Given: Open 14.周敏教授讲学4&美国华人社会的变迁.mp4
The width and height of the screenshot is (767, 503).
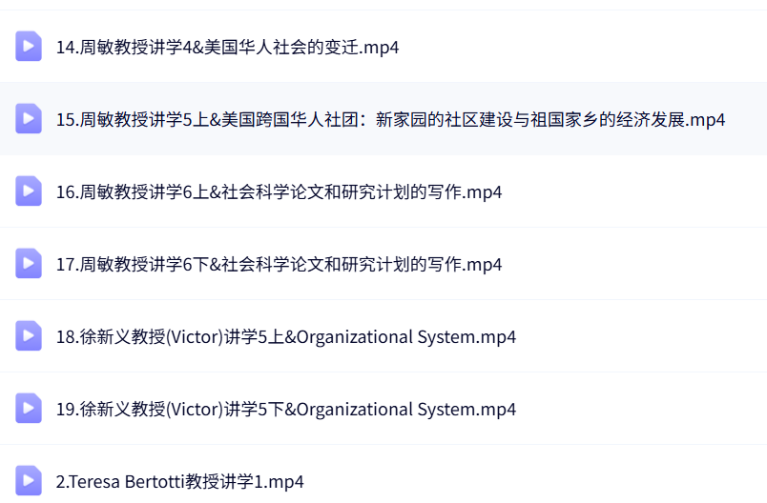Looking at the screenshot, I should click(227, 47).
